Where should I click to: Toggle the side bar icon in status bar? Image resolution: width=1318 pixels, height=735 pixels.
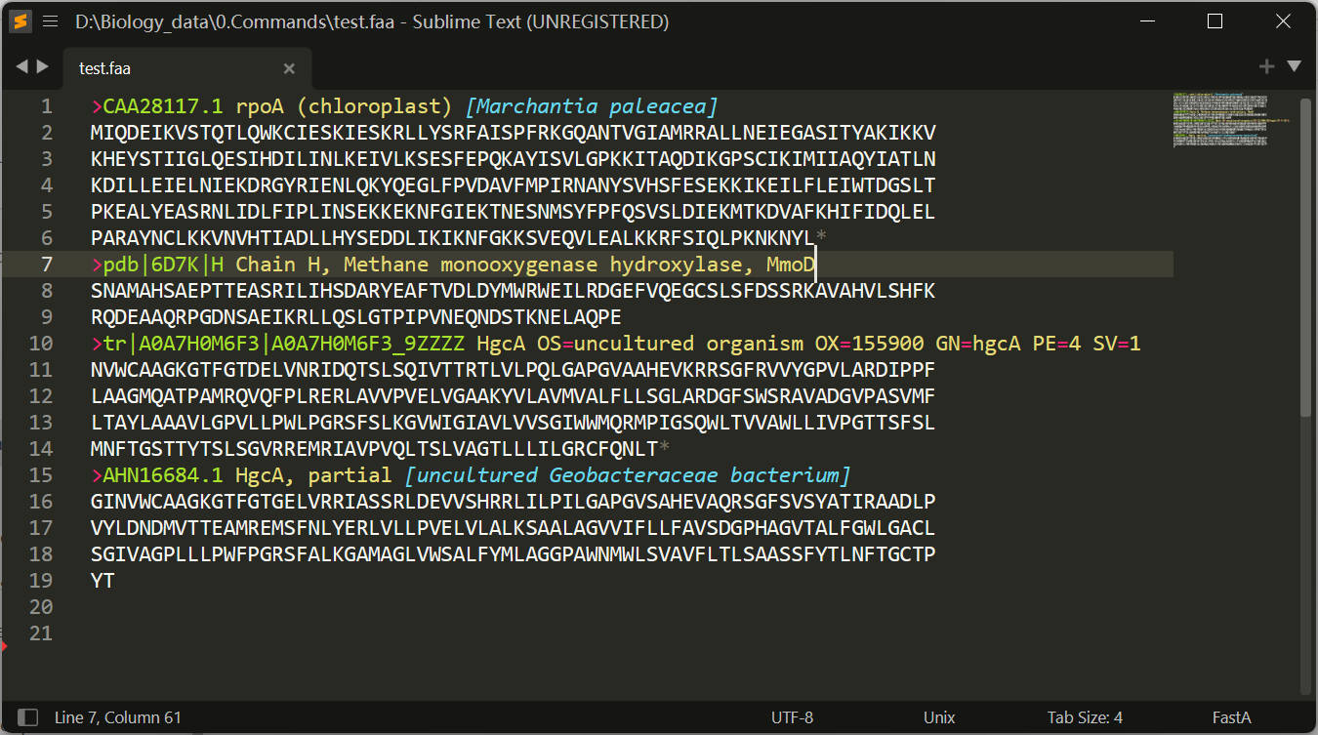[x=28, y=717]
